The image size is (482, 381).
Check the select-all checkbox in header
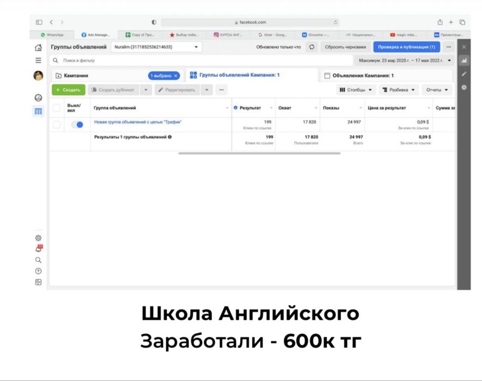(x=57, y=108)
